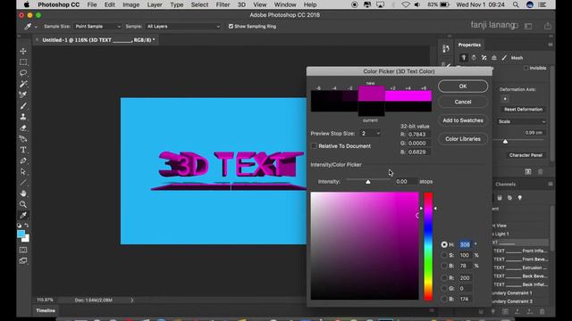Select the Brush tool
Viewport: 572px width, 321px height.
click(x=23, y=106)
